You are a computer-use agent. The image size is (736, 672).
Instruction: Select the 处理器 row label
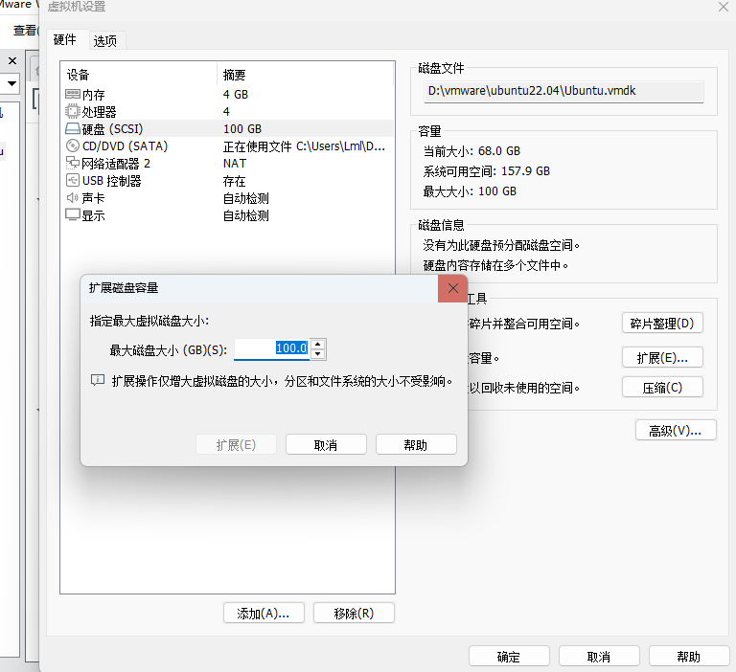[x=99, y=112]
